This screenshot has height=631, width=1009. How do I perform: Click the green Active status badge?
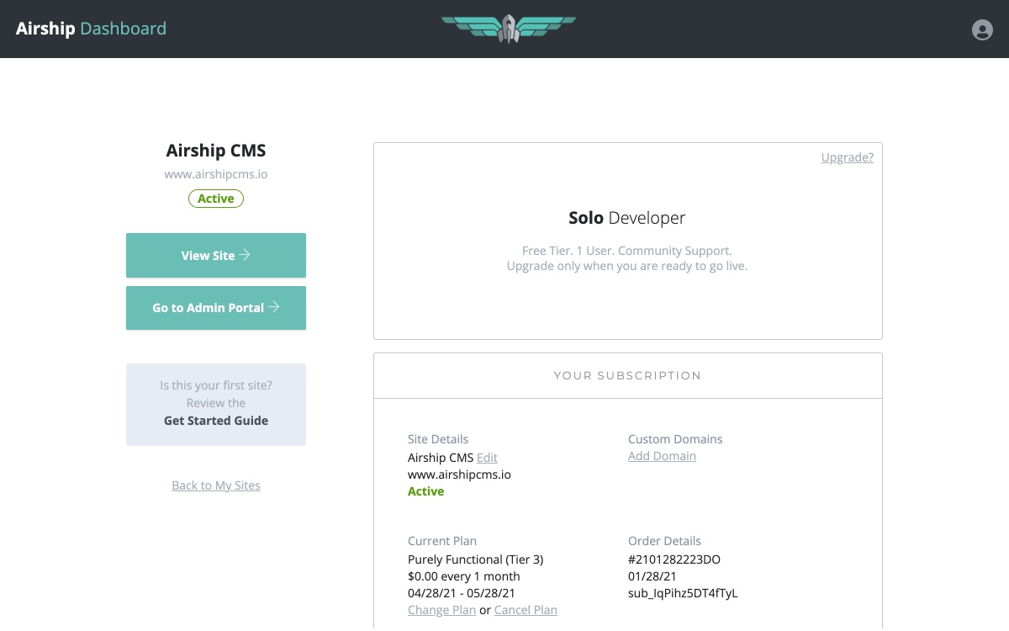[216, 199]
